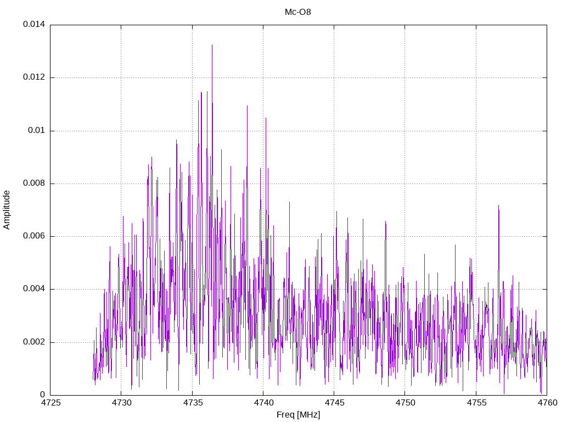Click x-axis tick label 4750

pos(406,403)
